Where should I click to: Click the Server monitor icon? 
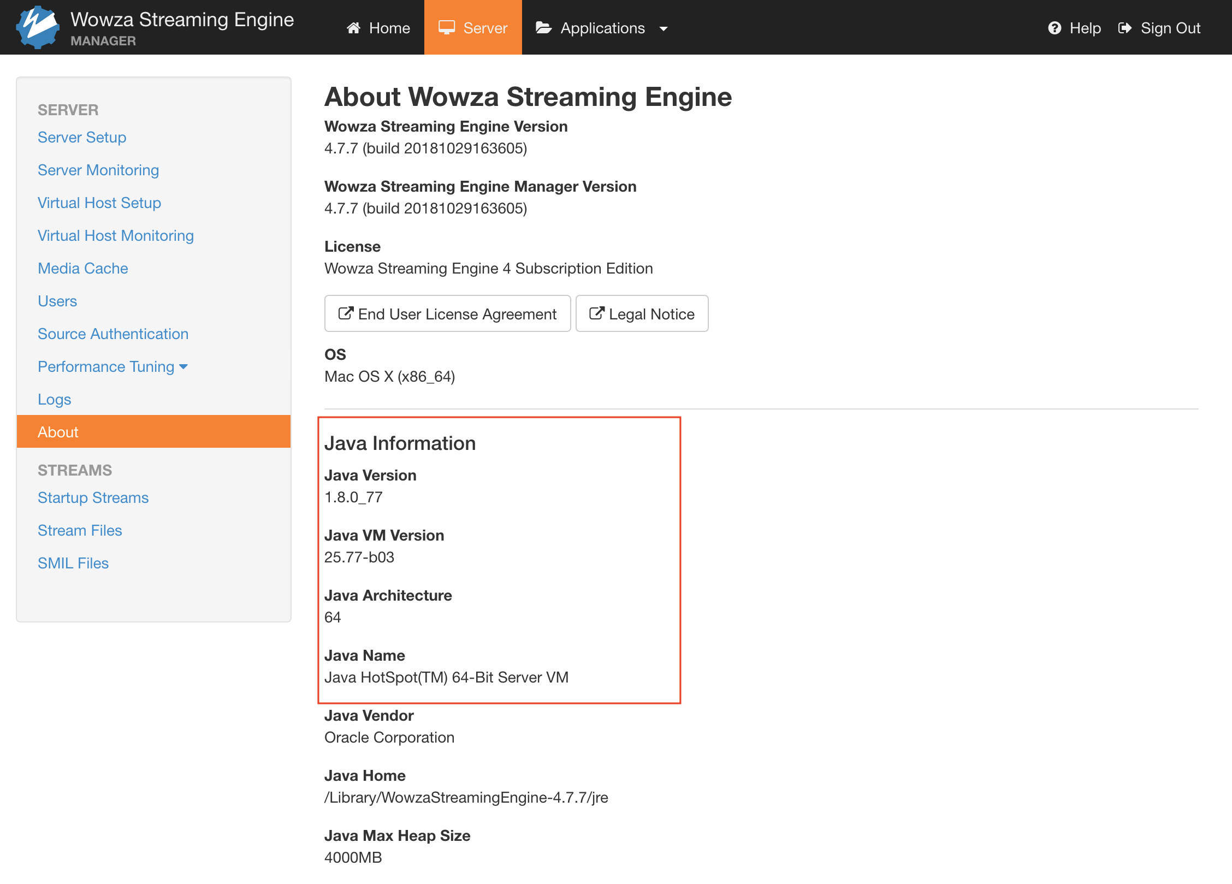[x=446, y=28]
